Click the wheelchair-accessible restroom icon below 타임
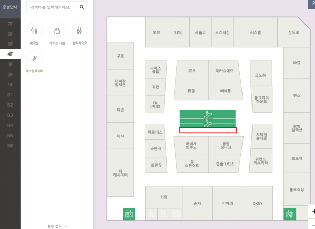 164,214
